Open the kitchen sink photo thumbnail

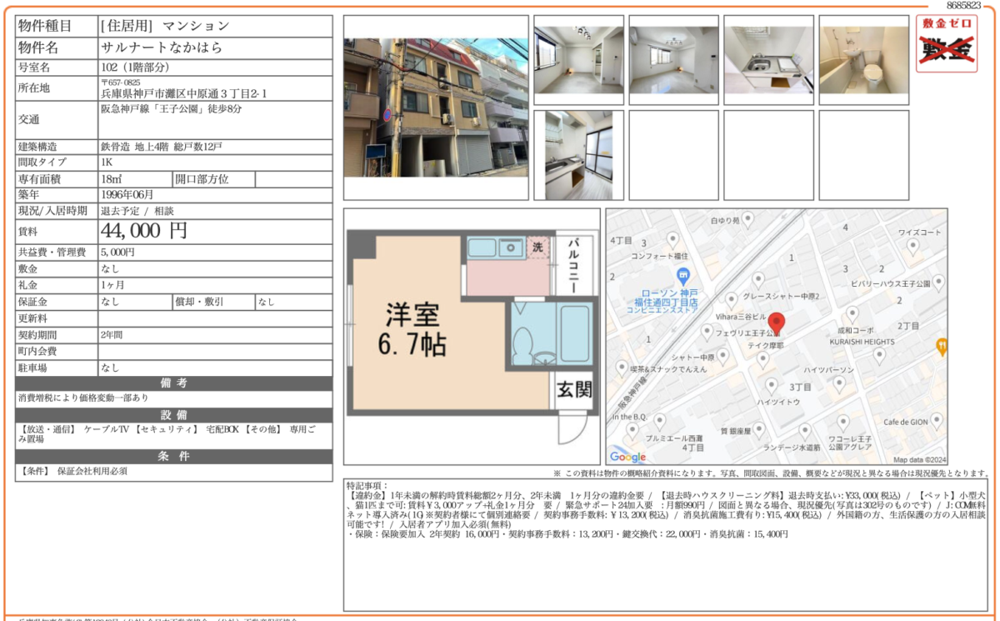[x=768, y=60]
